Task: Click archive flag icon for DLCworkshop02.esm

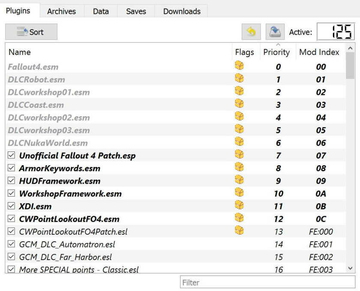Action: coord(239,116)
